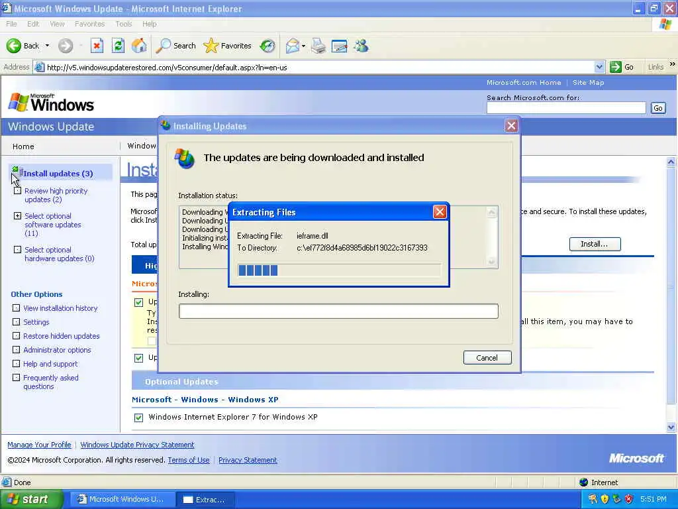Check the Windows Internet Explorer 7 checkbox
The width and height of the screenshot is (678, 509).
[x=138, y=418]
